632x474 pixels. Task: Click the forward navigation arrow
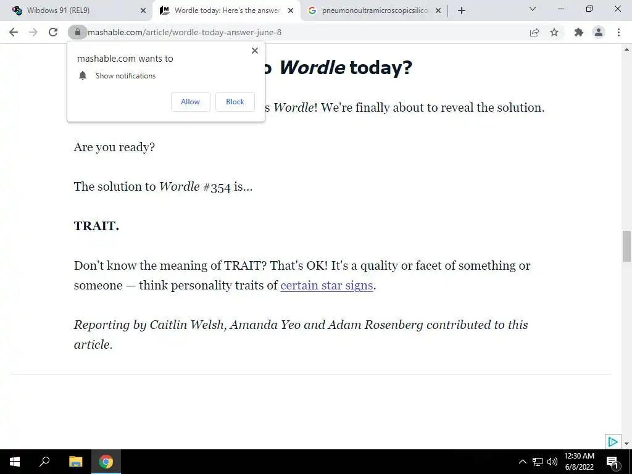point(33,32)
